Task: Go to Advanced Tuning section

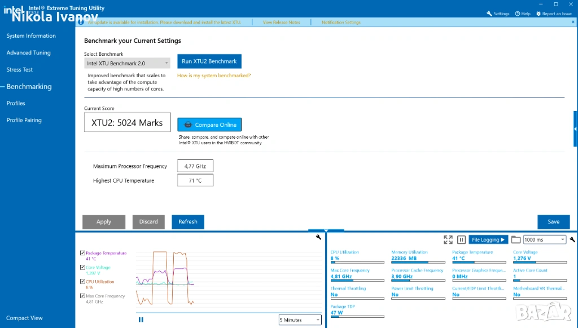Action: click(28, 53)
